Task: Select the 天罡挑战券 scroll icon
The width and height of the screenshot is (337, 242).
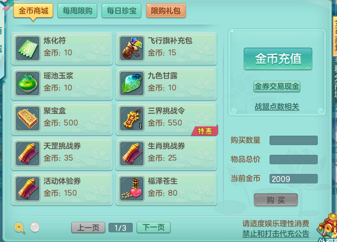Action: 28,154
